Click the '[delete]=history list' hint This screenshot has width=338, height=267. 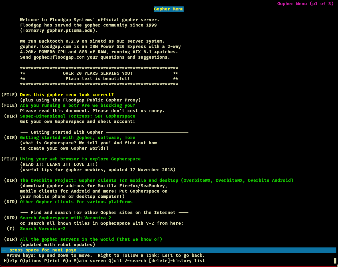click(x=177, y=261)
